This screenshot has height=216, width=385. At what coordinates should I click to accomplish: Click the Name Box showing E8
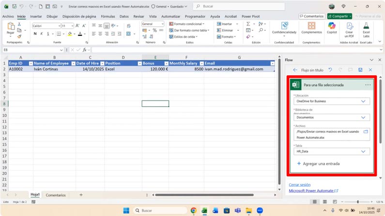33,50
